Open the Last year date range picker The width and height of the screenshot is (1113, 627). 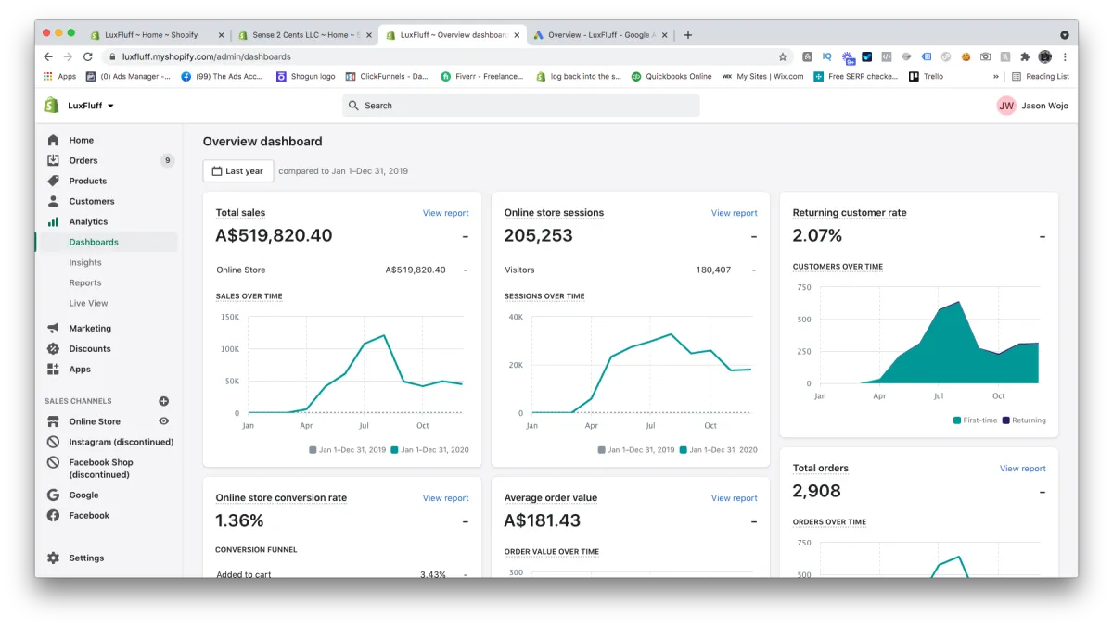(238, 170)
